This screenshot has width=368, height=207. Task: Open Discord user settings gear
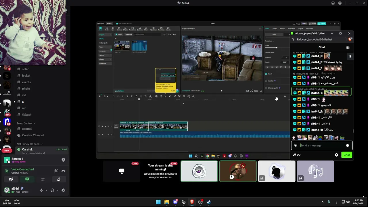pos(63,190)
